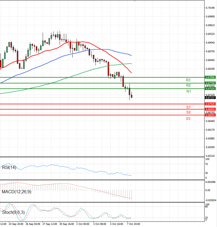Viewport: 217px width, 227px height.
Task: Select the red 0.66650 price tag
Action: click(x=210, y=115)
